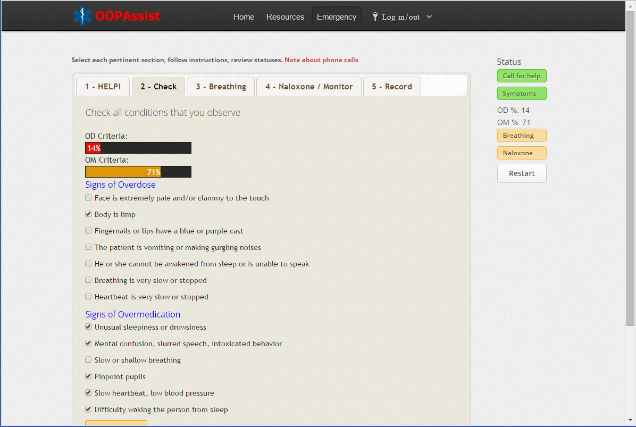Click the Naloxone status button
Image resolution: width=636 pixels, height=427 pixels.
pyautogui.click(x=522, y=153)
